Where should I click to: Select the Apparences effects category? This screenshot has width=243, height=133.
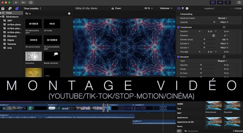182,118
